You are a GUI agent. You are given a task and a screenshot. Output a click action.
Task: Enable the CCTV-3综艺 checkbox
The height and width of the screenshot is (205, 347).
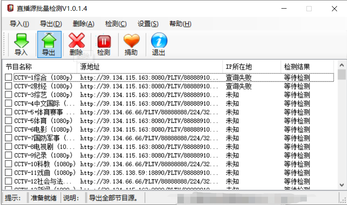pyautogui.click(x=9, y=95)
